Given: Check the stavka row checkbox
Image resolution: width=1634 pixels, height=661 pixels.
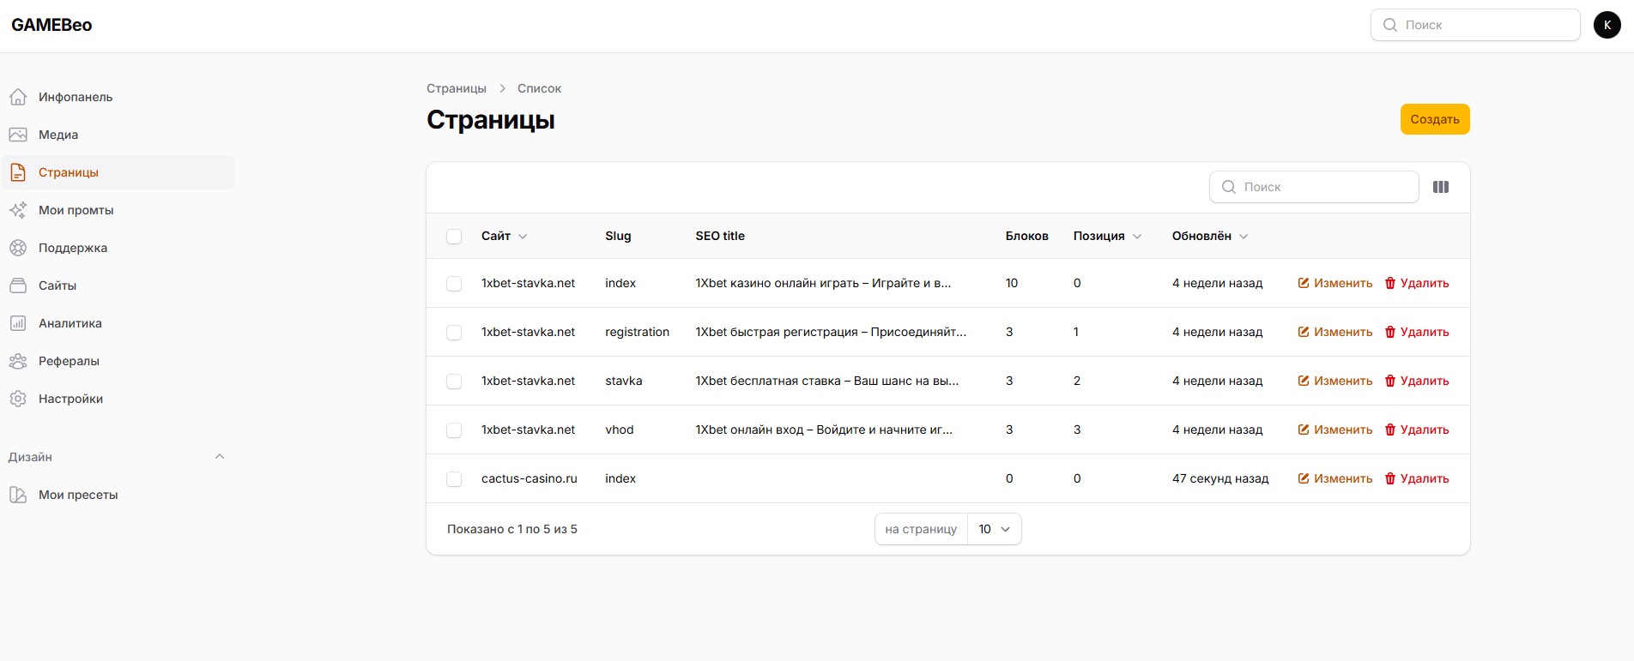Looking at the screenshot, I should click(454, 382).
